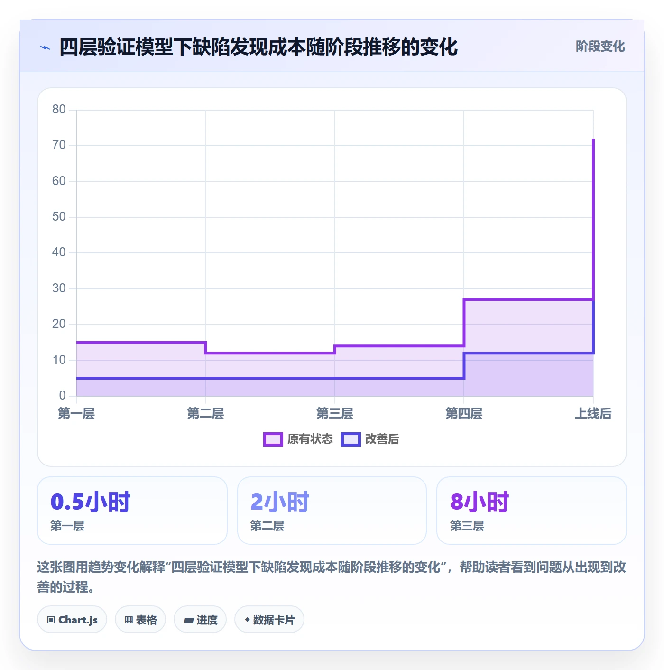Click the 60 y-axis value
Viewport: 664px width, 670px height.
click(59, 181)
